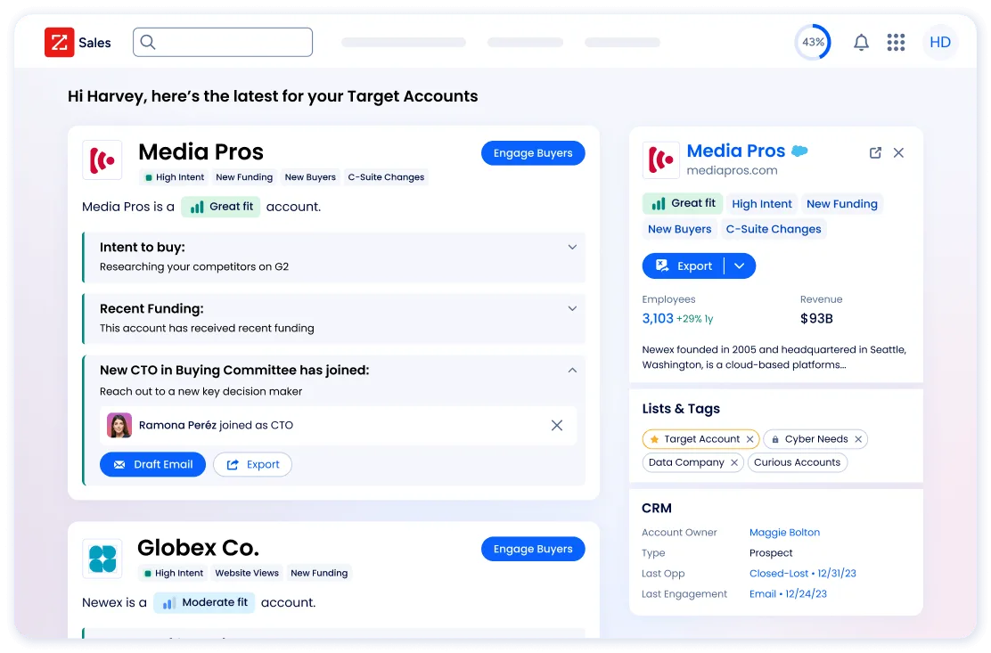Click the Globex Co. logo
The image size is (991, 653).
(102, 559)
